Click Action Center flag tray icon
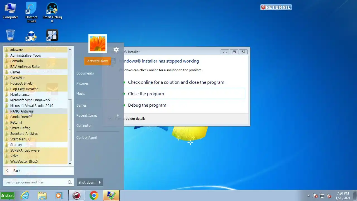The image size is (357, 201). click(x=315, y=196)
